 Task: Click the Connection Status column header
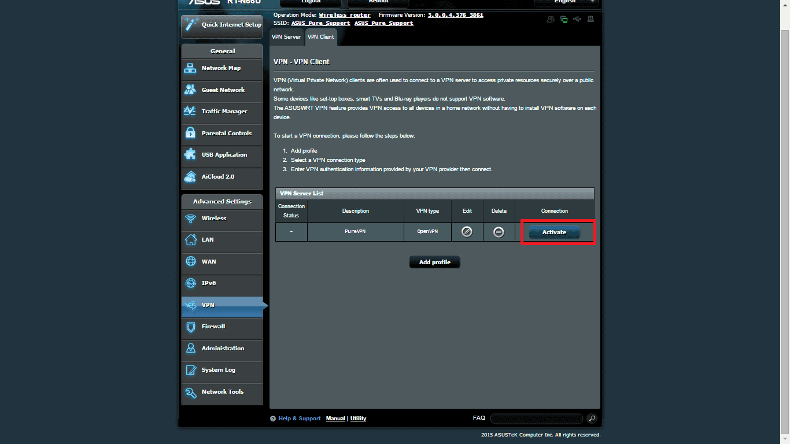point(291,211)
